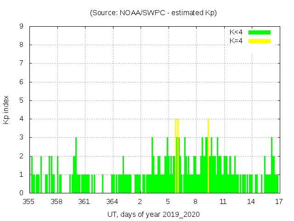
Task: Click the chart title mentioning NOAA/SWPC
Action: (x=153, y=13)
